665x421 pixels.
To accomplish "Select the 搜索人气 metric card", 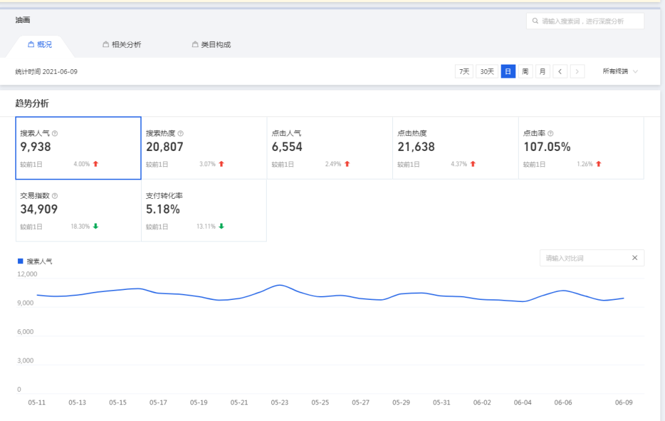I will point(78,148).
